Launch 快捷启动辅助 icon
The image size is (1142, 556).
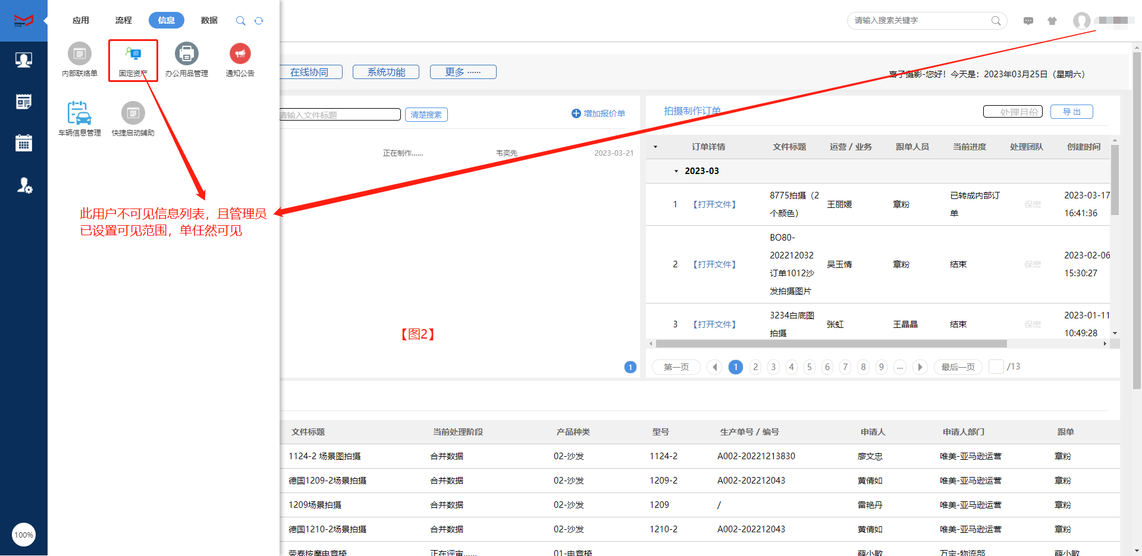click(133, 113)
